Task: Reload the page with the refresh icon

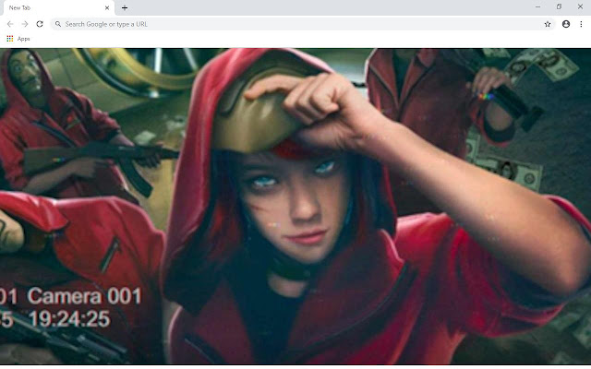Action: 40,24
